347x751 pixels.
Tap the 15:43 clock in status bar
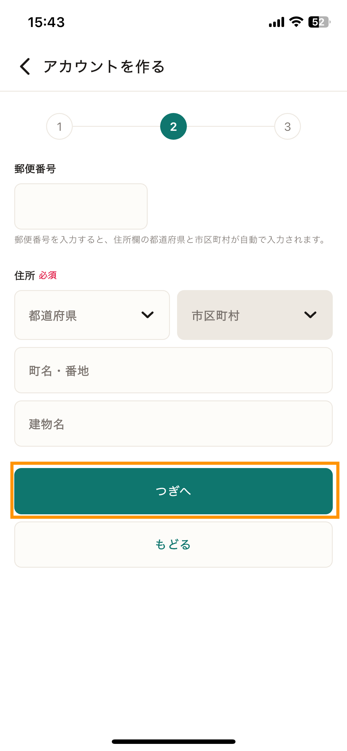pyautogui.click(x=46, y=22)
